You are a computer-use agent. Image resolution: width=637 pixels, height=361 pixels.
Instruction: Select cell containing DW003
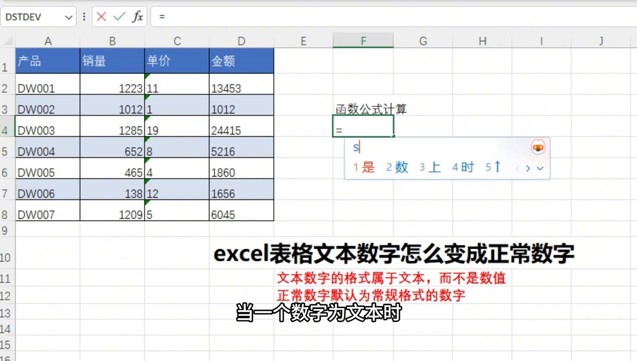click(48, 126)
